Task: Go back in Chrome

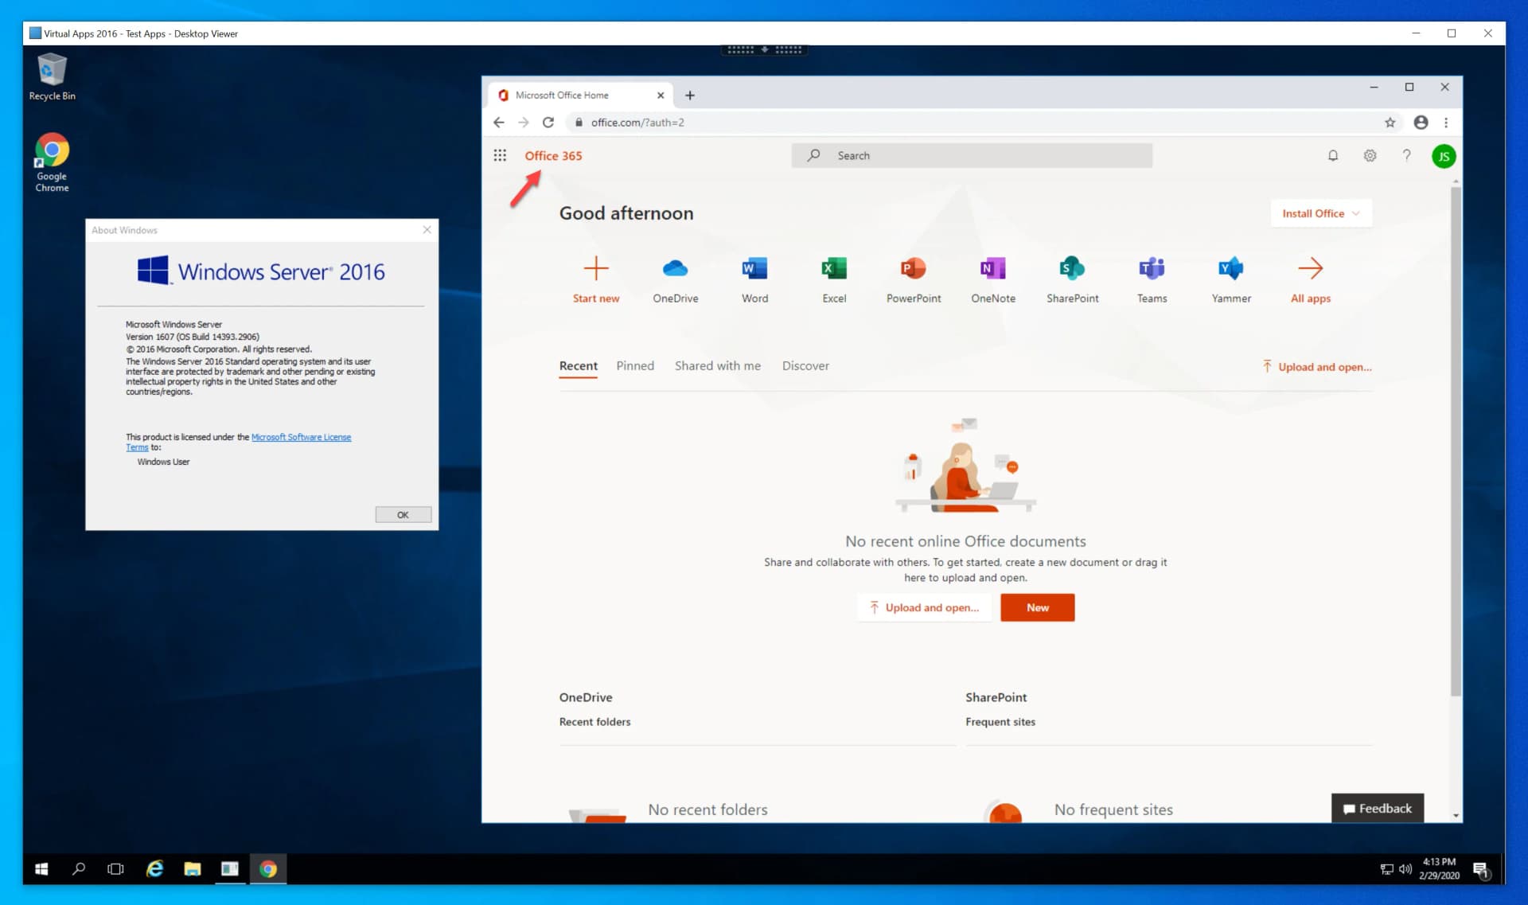Action: 499,123
